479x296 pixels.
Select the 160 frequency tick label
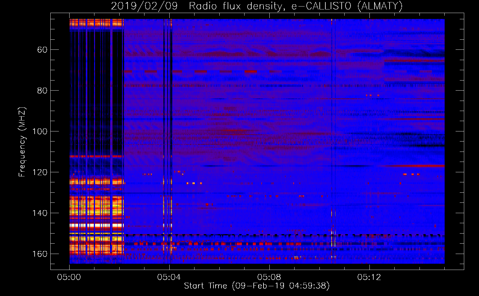40,254
